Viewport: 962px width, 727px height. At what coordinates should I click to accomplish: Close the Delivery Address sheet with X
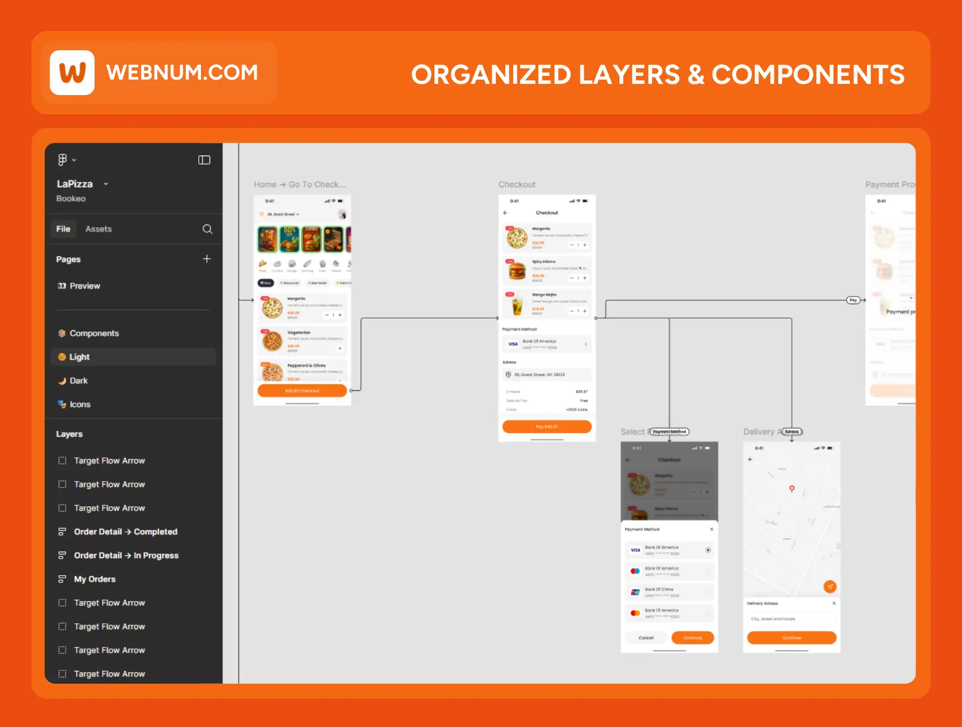(x=834, y=603)
